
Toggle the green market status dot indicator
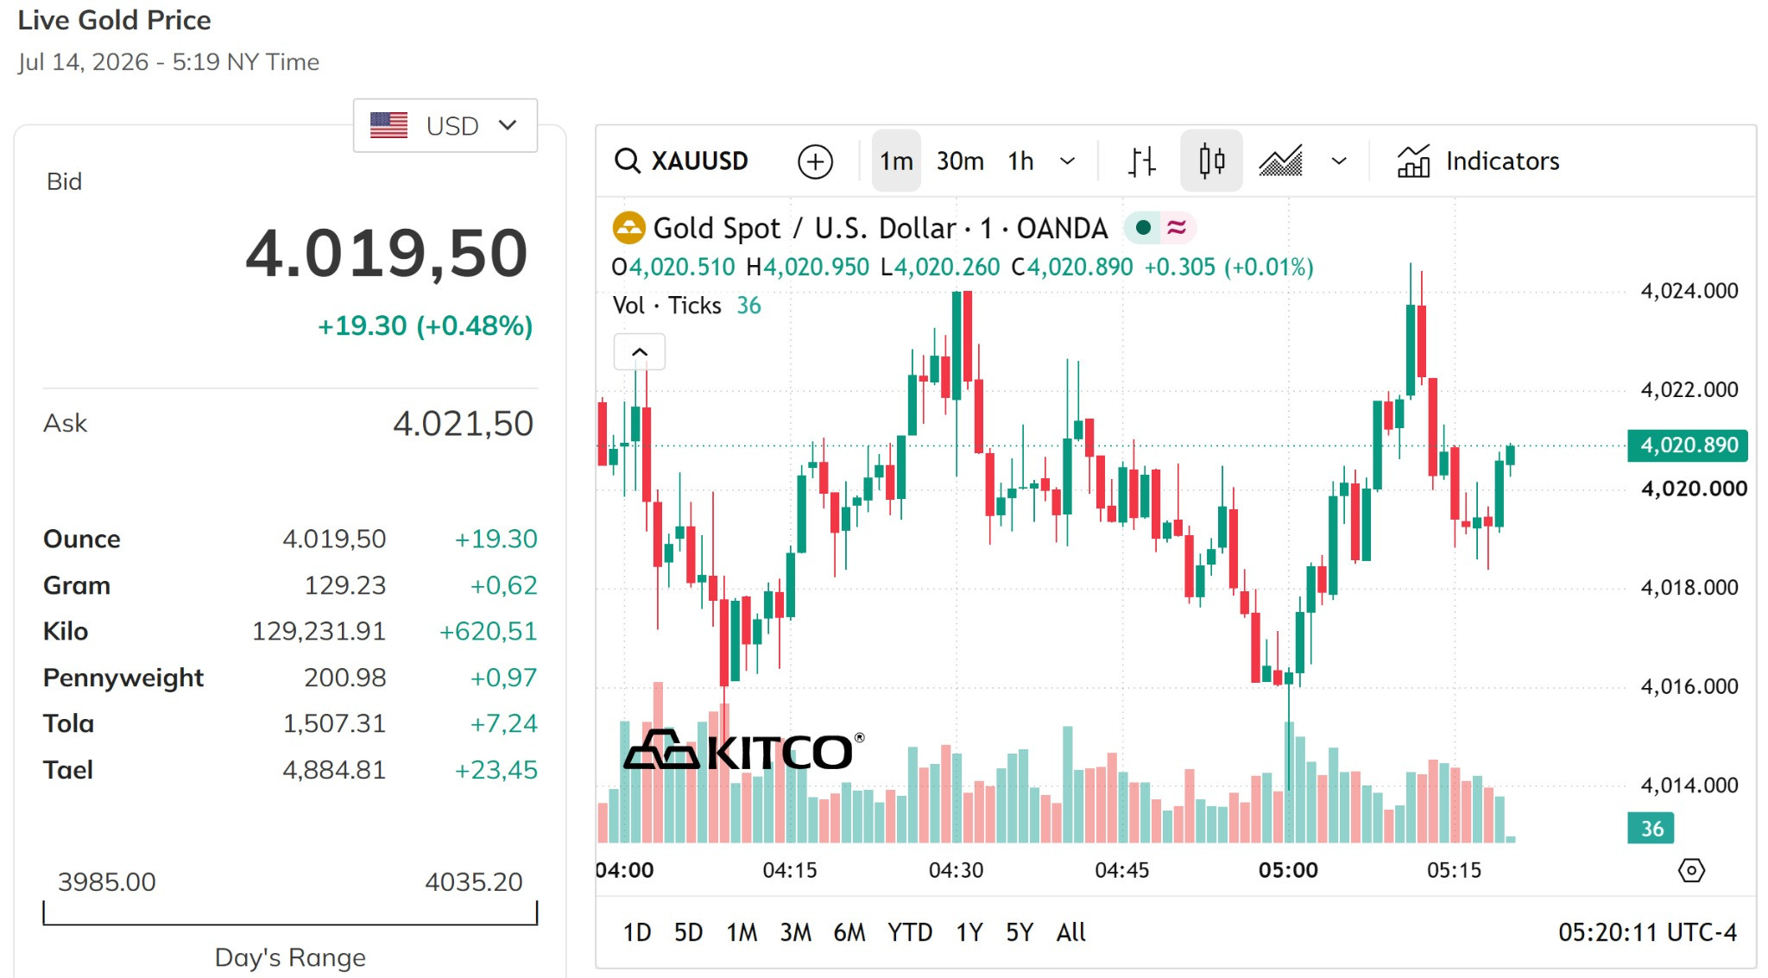[x=1143, y=227]
